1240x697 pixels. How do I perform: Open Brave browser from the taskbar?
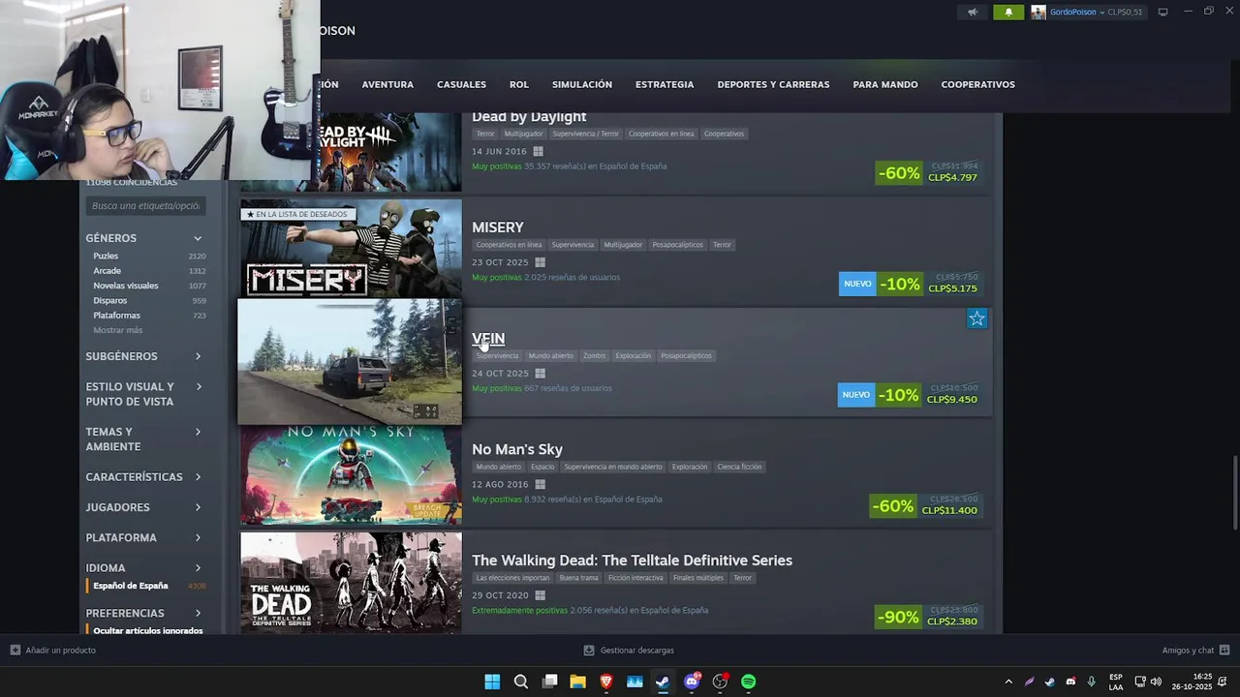pyautogui.click(x=606, y=682)
